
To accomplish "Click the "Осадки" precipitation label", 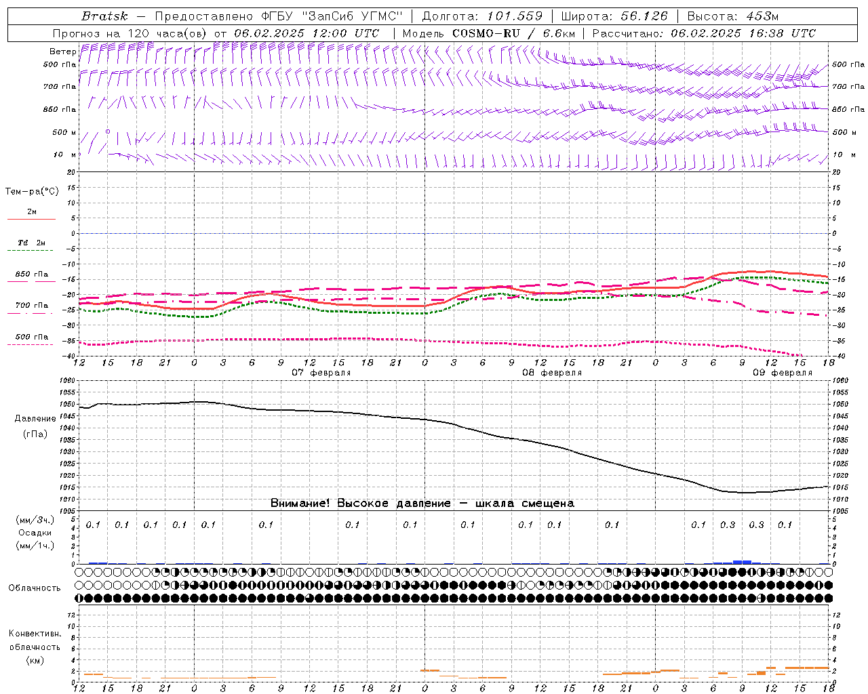I will pyautogui.click(x=35, y=533).
